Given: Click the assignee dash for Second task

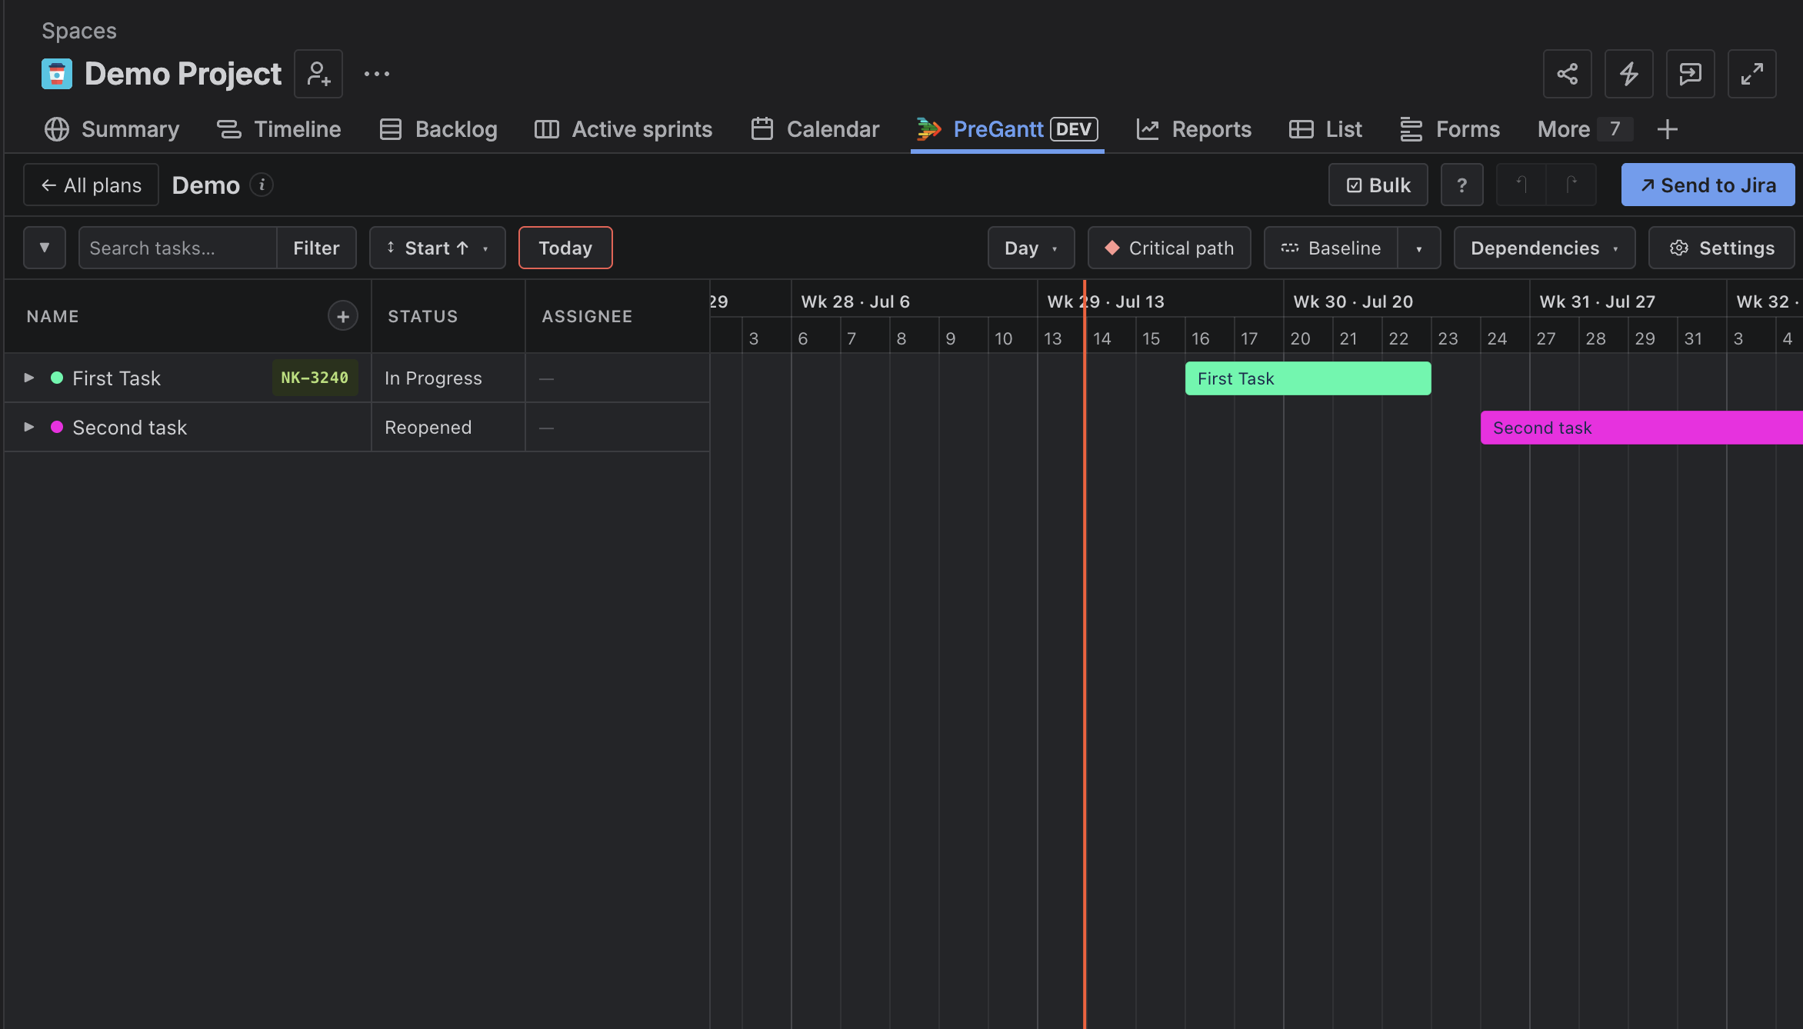Looking at the screenshot, I should click(546, 428).
